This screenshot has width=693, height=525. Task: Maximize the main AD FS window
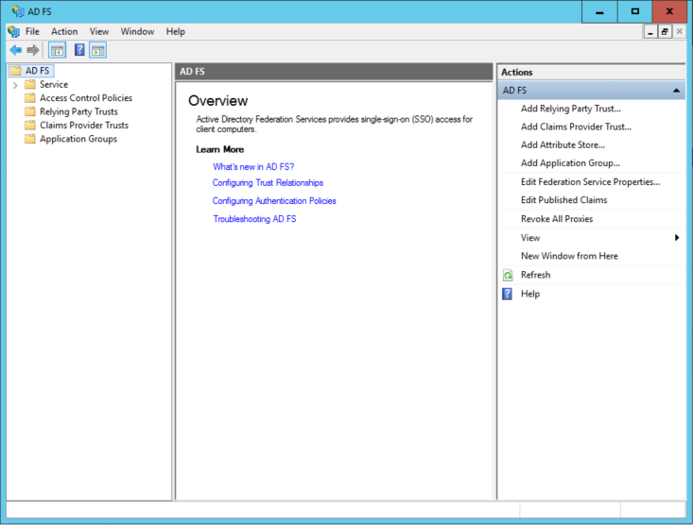coord(634,12)
